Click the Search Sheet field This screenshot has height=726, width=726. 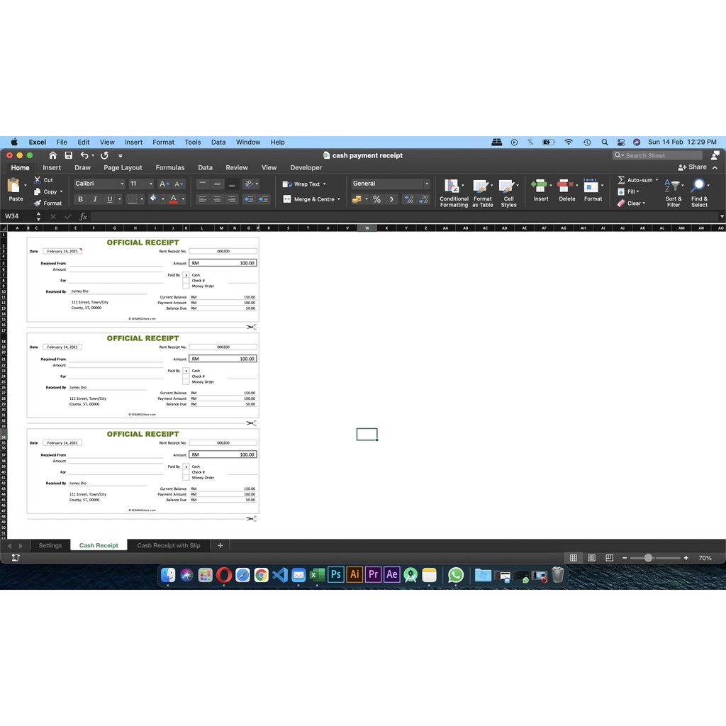click(x=658, y=155)
